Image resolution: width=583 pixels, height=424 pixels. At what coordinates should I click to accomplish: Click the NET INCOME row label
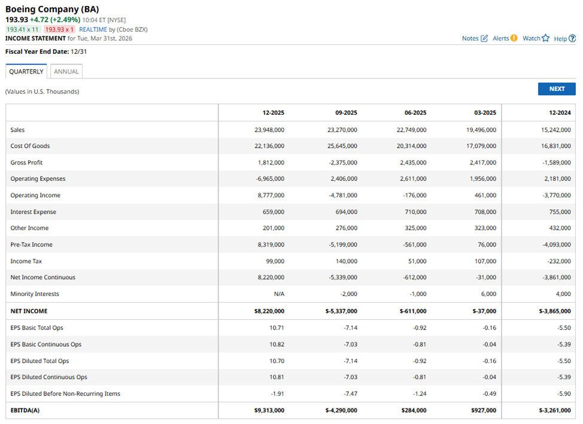[x=29, y=311]
